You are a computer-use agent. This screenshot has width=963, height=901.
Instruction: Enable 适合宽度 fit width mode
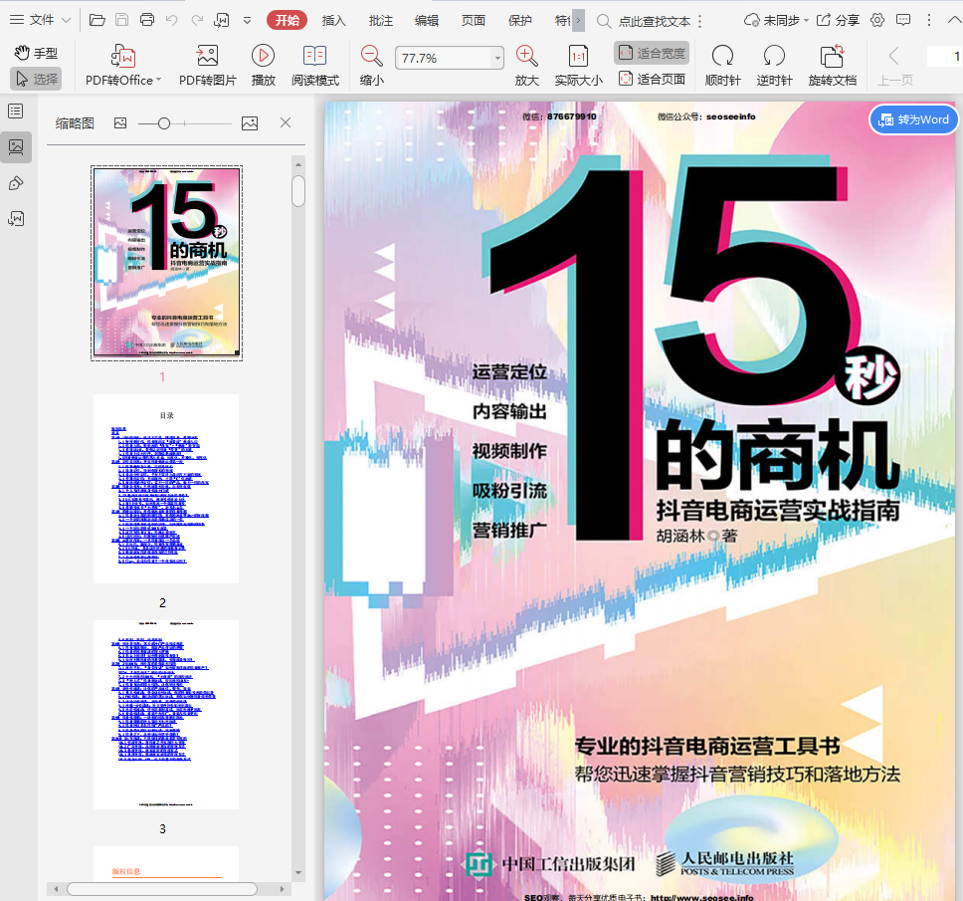(x=653, y=53)
